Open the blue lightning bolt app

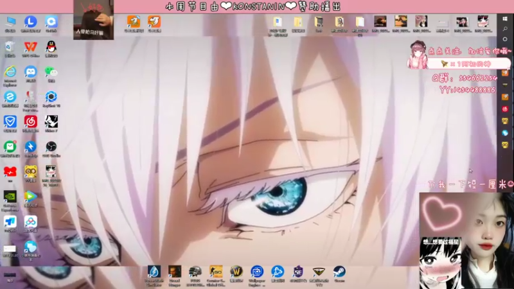click(30, 147)
